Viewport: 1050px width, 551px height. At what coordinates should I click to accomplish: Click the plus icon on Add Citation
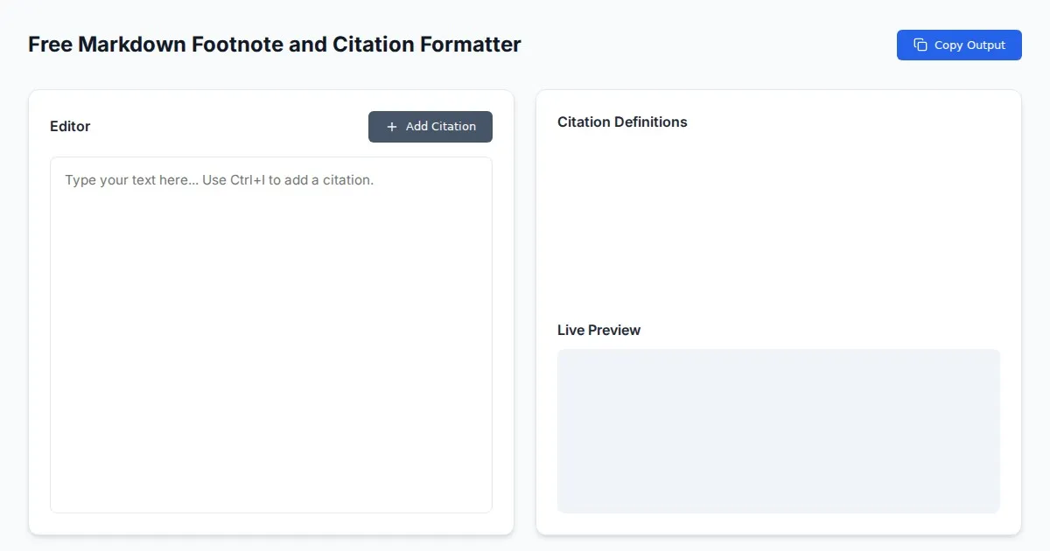(x=392, y=127)
